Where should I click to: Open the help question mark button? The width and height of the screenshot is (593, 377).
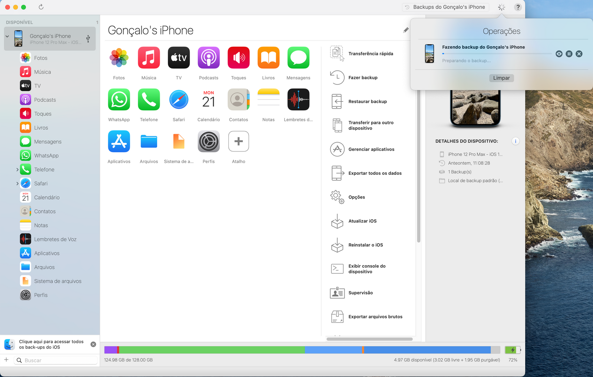[518, 7]
